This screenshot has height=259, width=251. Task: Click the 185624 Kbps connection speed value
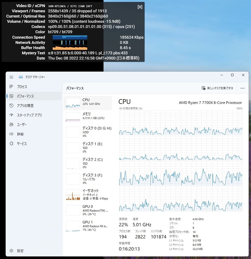(132, 37)
